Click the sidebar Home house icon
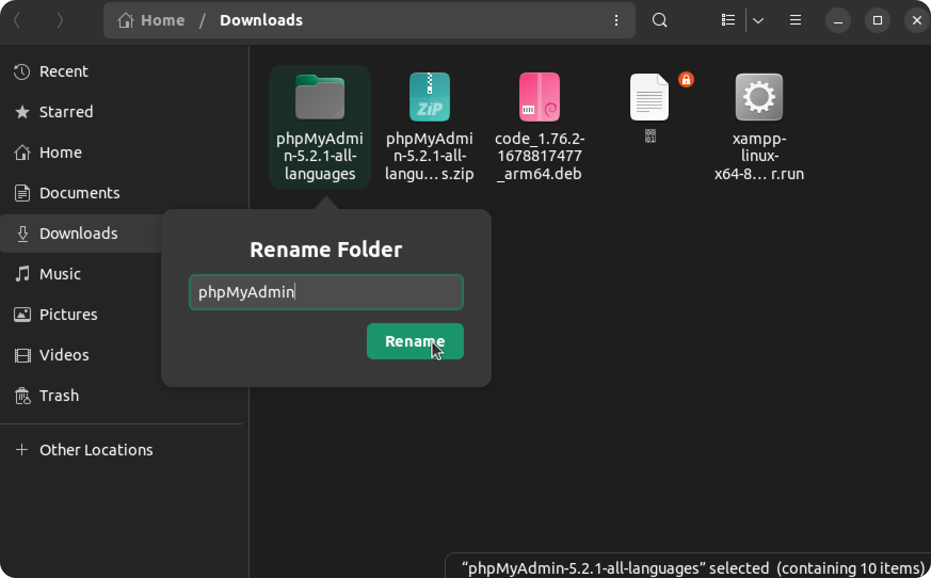The height and width of the screenshot is (578, 931). pos(22,152)
